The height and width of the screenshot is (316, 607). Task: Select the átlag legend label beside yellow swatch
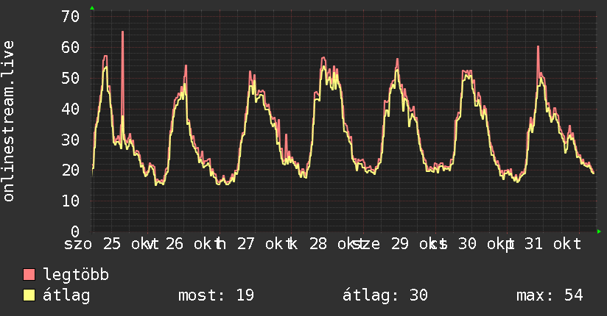point(66,295)
